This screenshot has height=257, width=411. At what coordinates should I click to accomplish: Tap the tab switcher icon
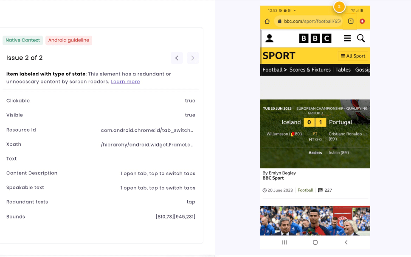[351, 21]
